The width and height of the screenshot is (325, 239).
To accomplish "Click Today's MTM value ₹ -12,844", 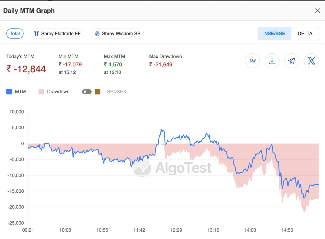I will 26,69.
